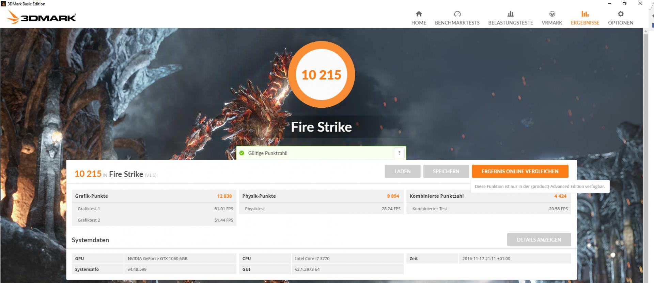
Task: Click the Belastungsteste bar chart icon
Action: click(x=510, y=14)
